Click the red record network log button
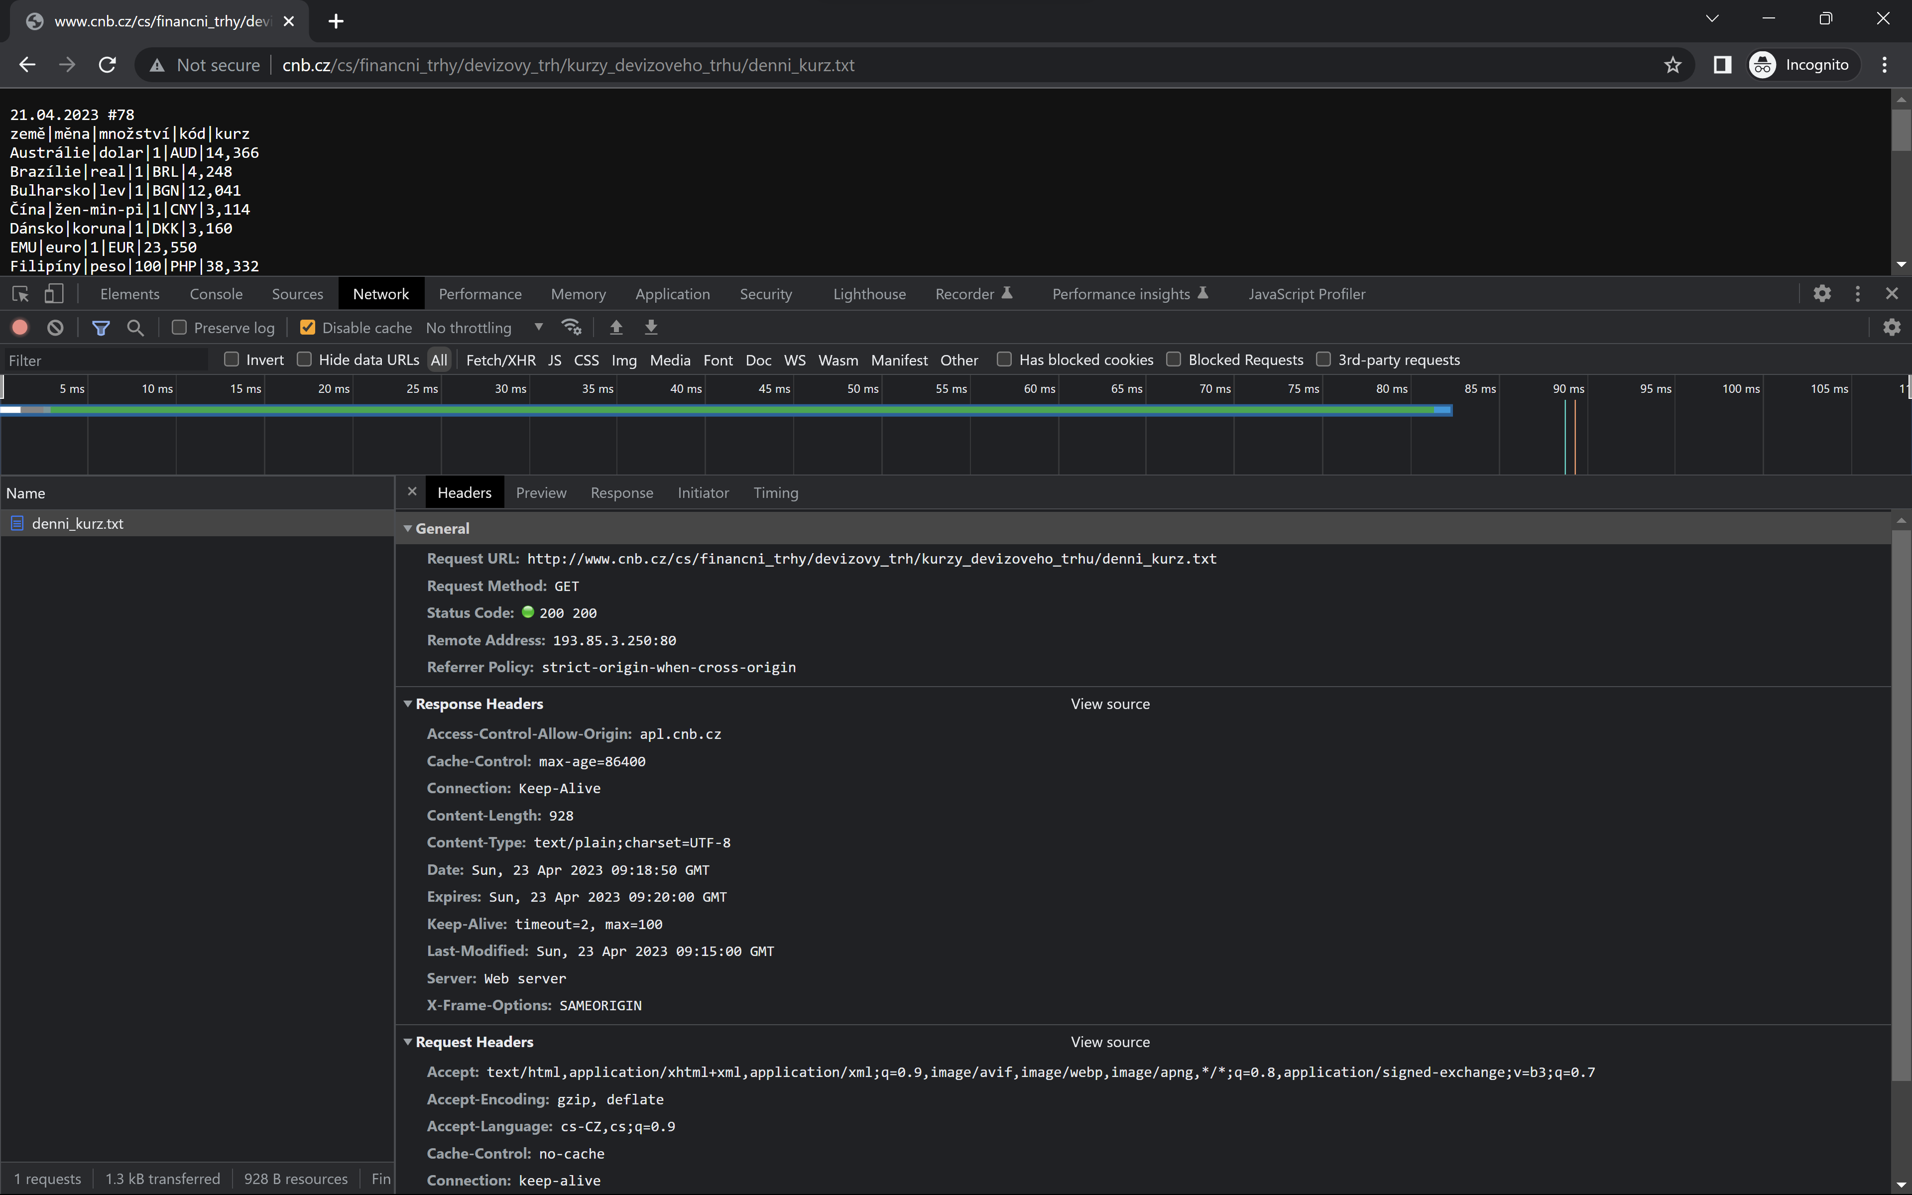The height and width of the screenshot is (1195, 1912). click(x=20, y=327)
